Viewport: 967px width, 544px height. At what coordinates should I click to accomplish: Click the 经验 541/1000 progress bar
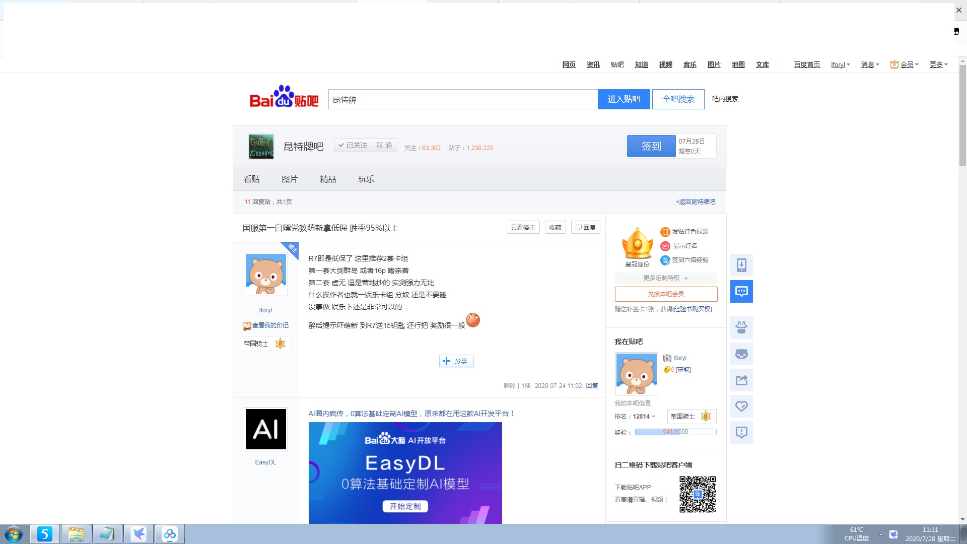point(675,432)
